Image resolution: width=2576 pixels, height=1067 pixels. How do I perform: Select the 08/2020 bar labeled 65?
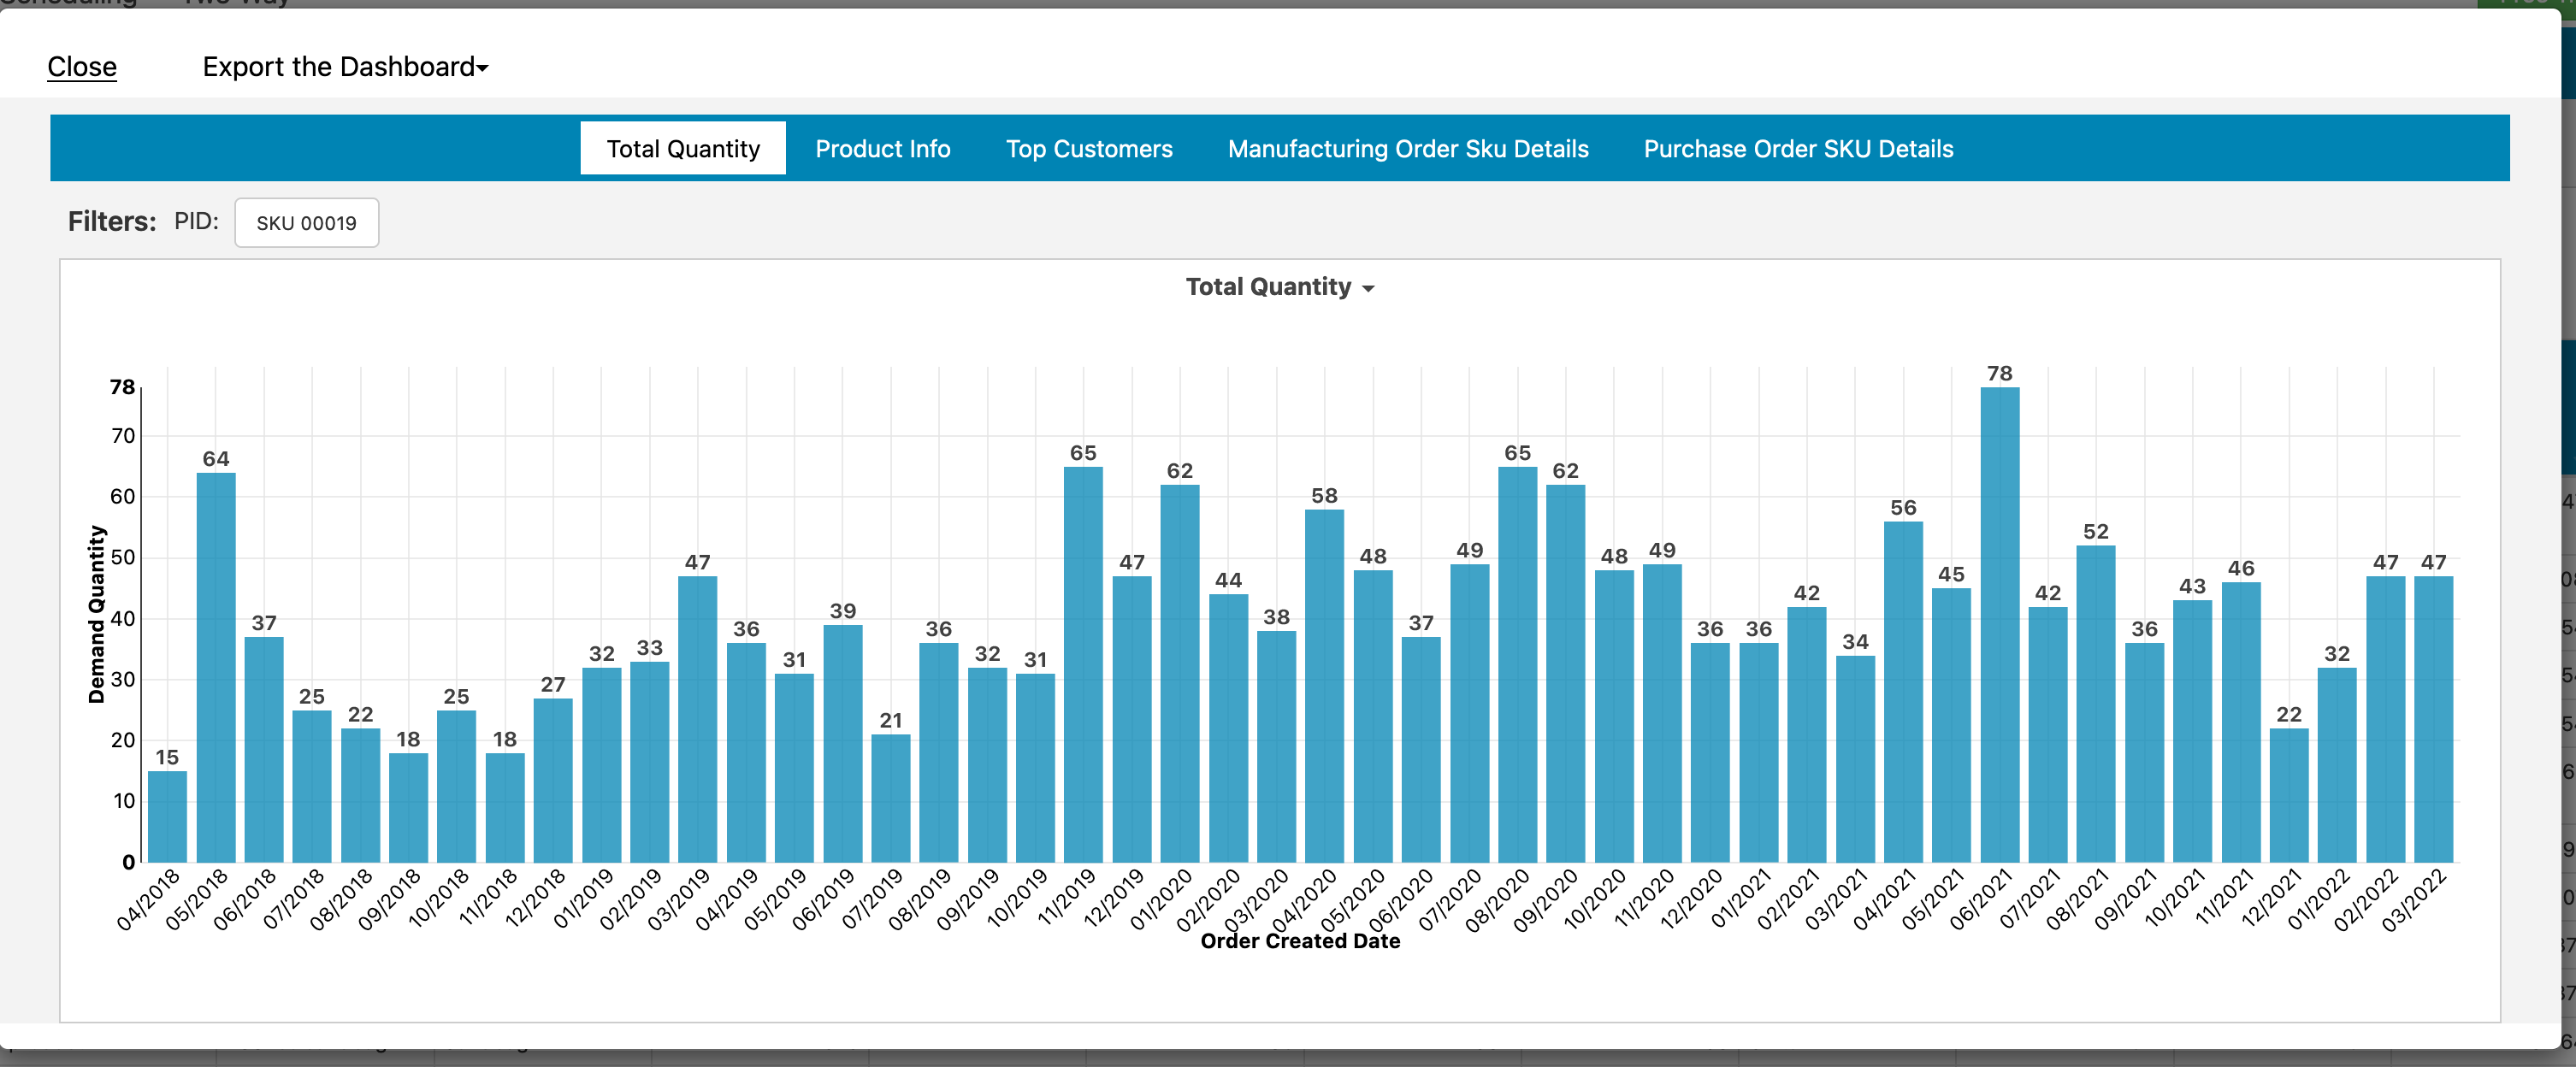pos(1517,664)
